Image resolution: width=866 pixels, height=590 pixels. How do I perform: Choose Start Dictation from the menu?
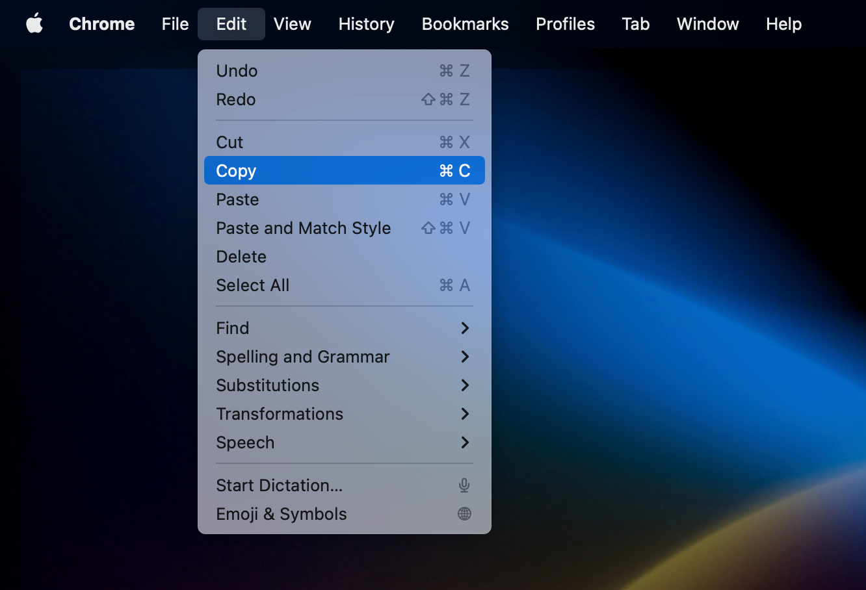345,485
